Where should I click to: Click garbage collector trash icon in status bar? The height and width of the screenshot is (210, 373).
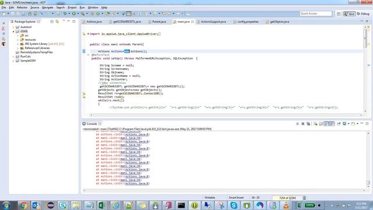pyautogui.click(x=304, y=198)
